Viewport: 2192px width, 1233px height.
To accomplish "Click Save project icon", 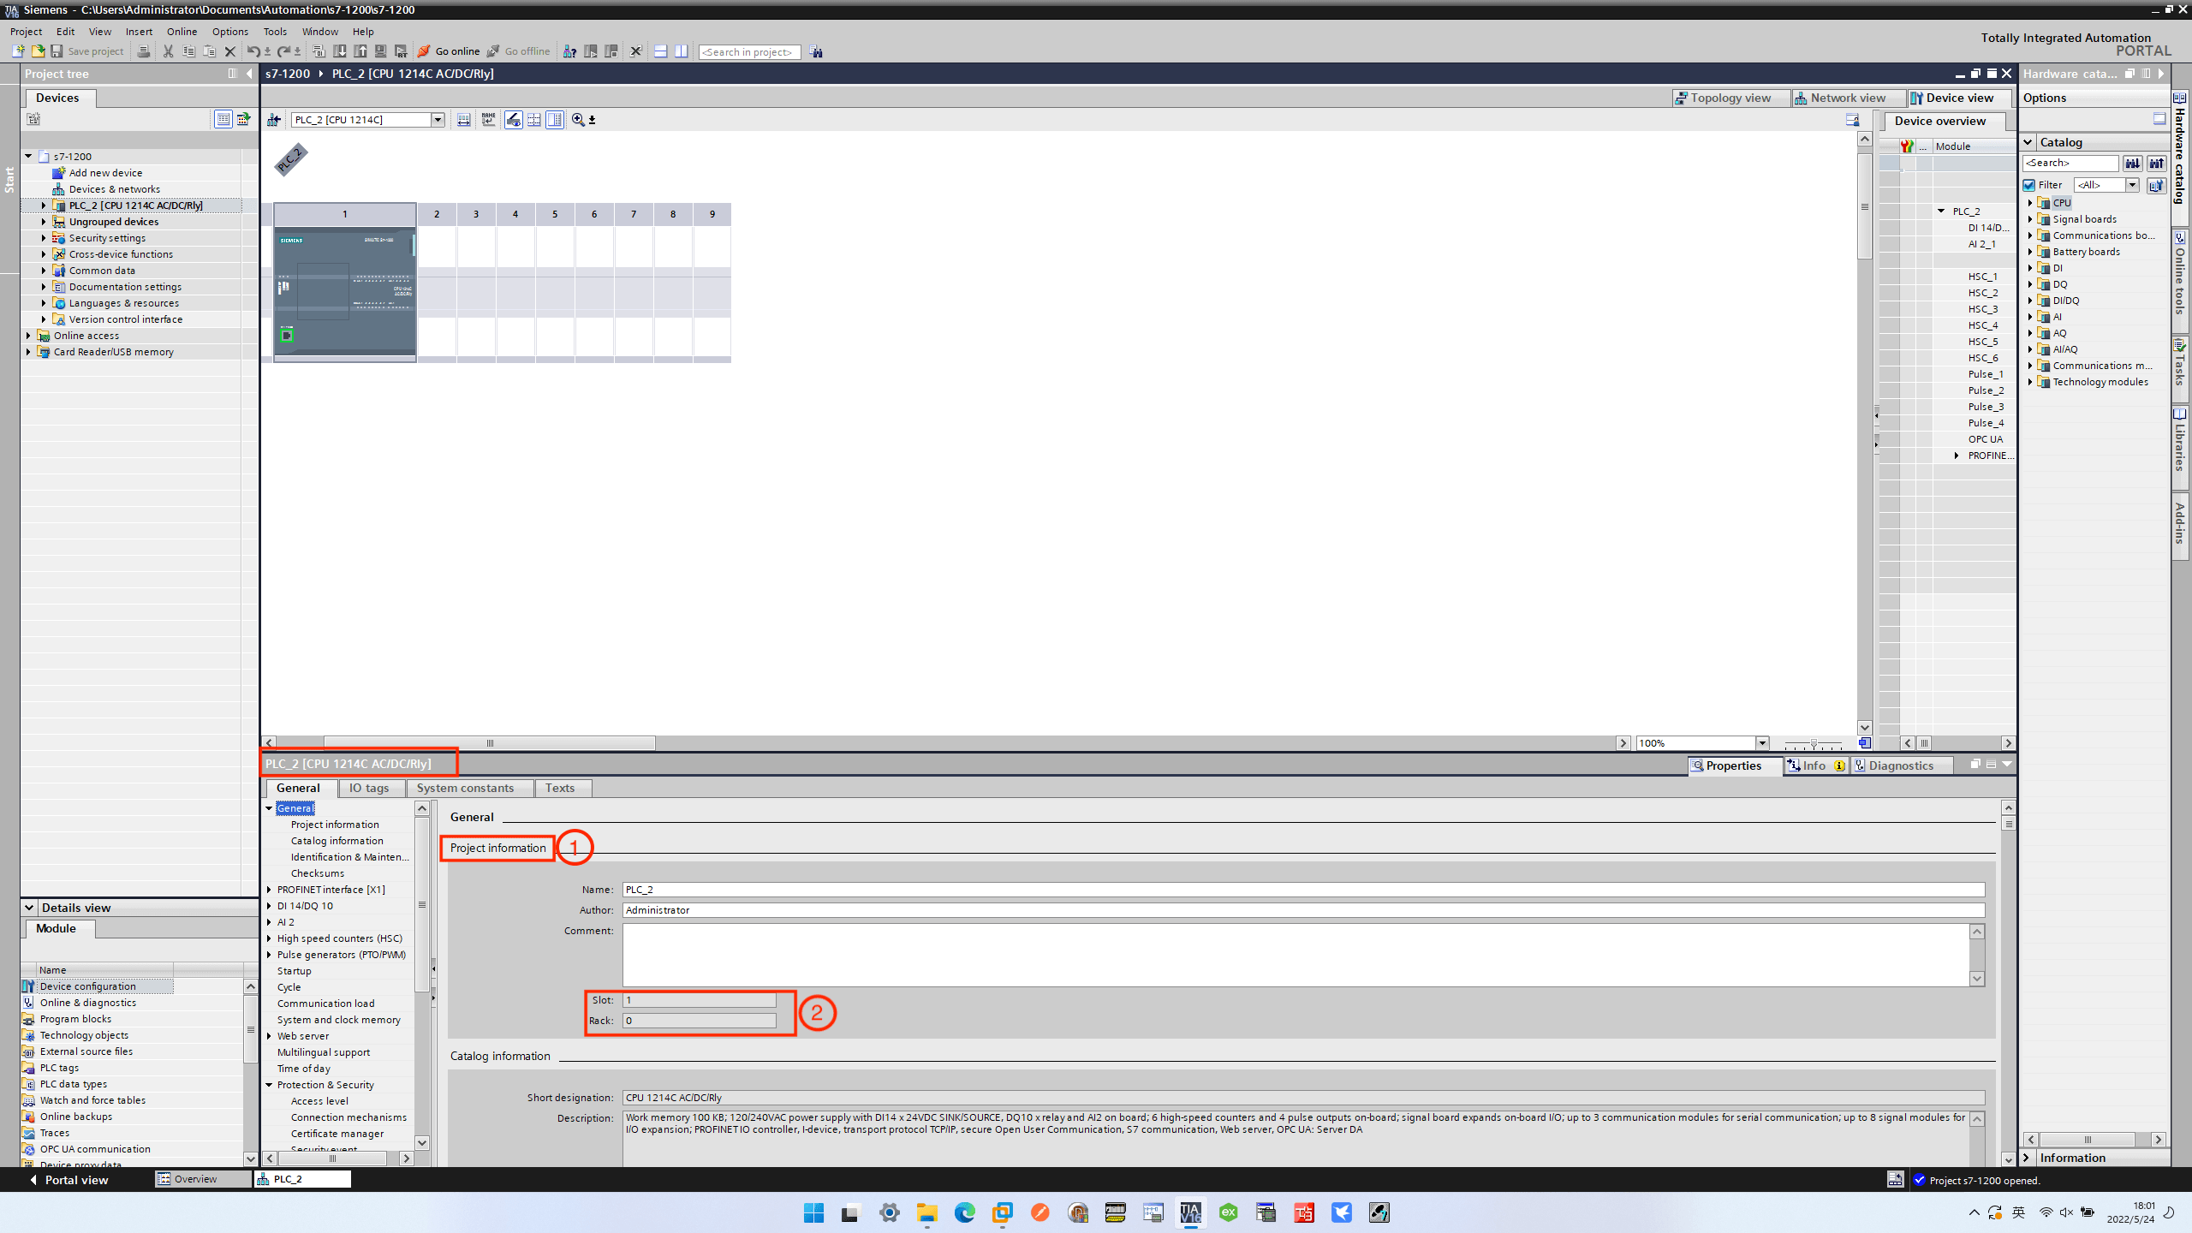I will coord(57,51).
